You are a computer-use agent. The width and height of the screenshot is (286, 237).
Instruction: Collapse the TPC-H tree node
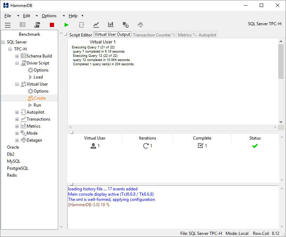(10, 49)
